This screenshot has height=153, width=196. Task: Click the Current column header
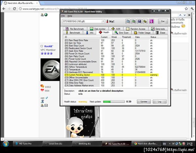click(104, 37)
